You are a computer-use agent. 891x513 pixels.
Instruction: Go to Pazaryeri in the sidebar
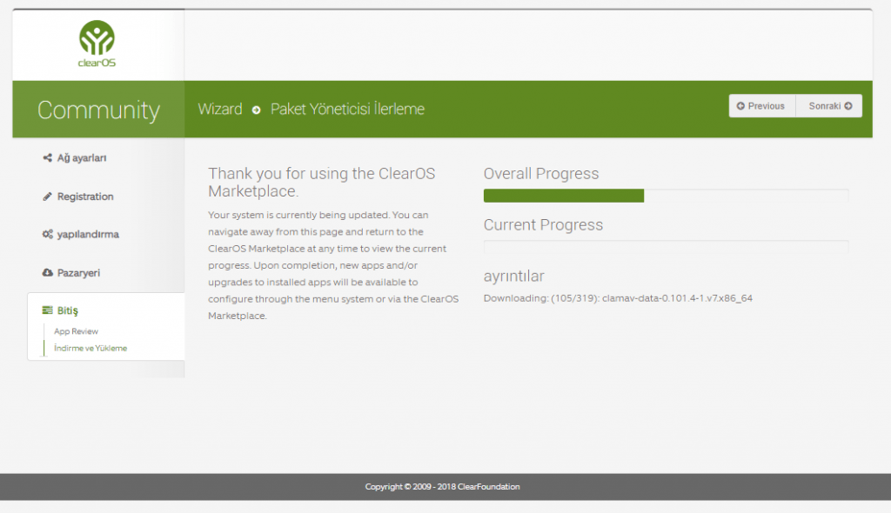coord(78,273)
